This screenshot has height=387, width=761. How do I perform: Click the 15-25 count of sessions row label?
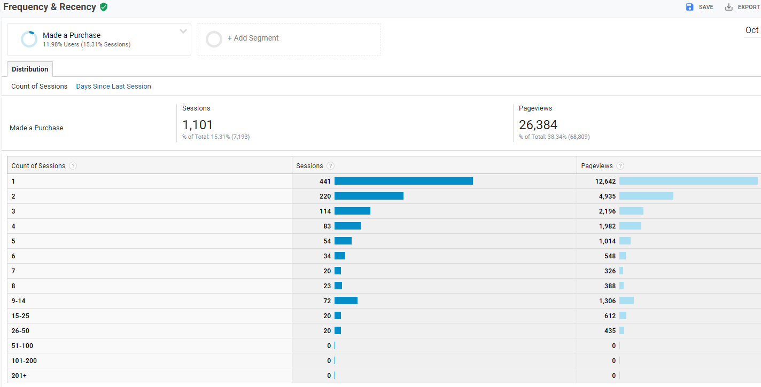(20, 316)
